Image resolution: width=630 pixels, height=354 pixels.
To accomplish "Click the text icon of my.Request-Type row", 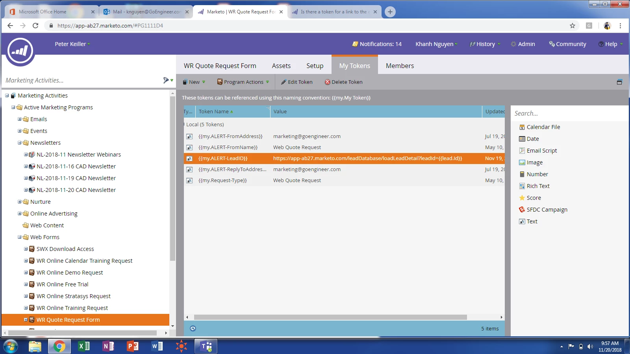I will tap(189, 181).
